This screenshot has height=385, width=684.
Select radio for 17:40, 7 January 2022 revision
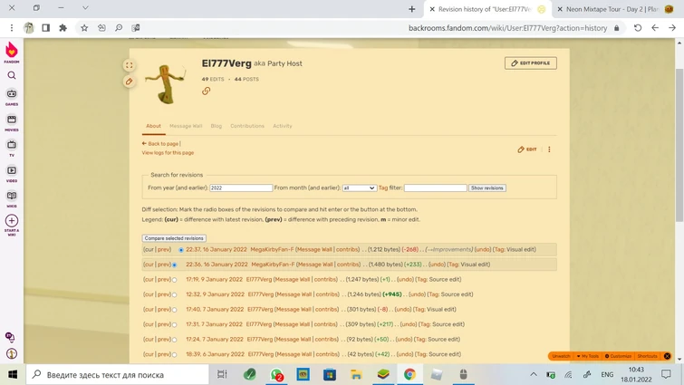click(175, 310)
